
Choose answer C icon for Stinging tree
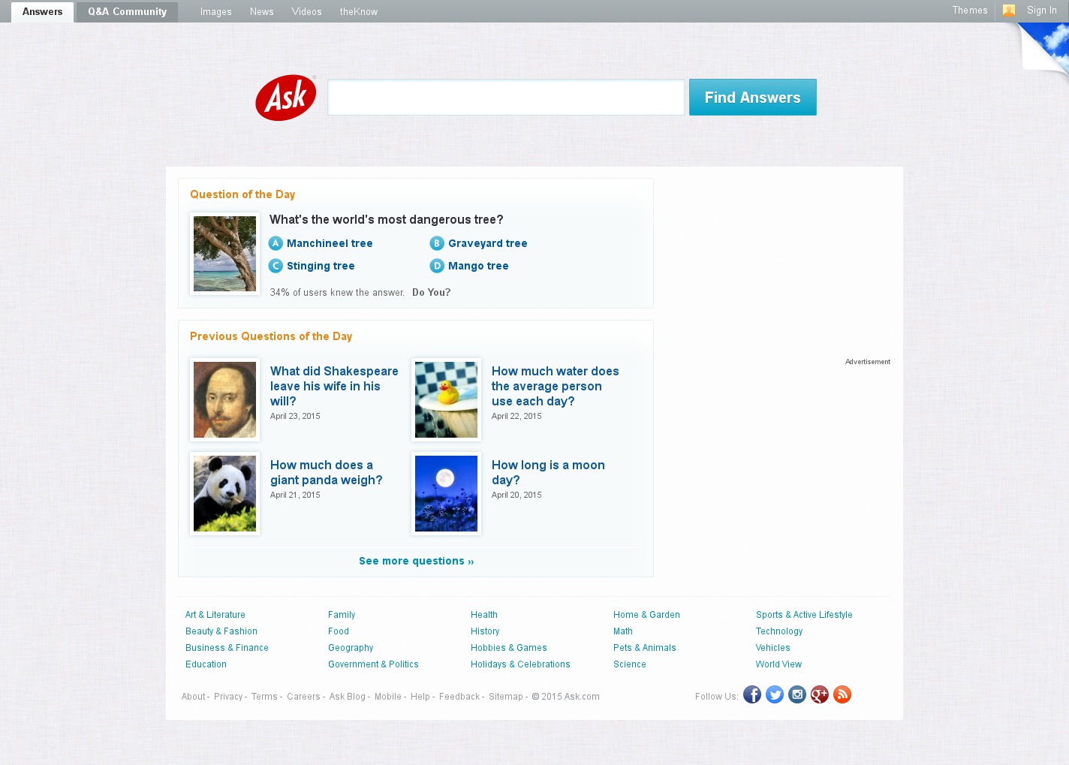tap(276, 266)
